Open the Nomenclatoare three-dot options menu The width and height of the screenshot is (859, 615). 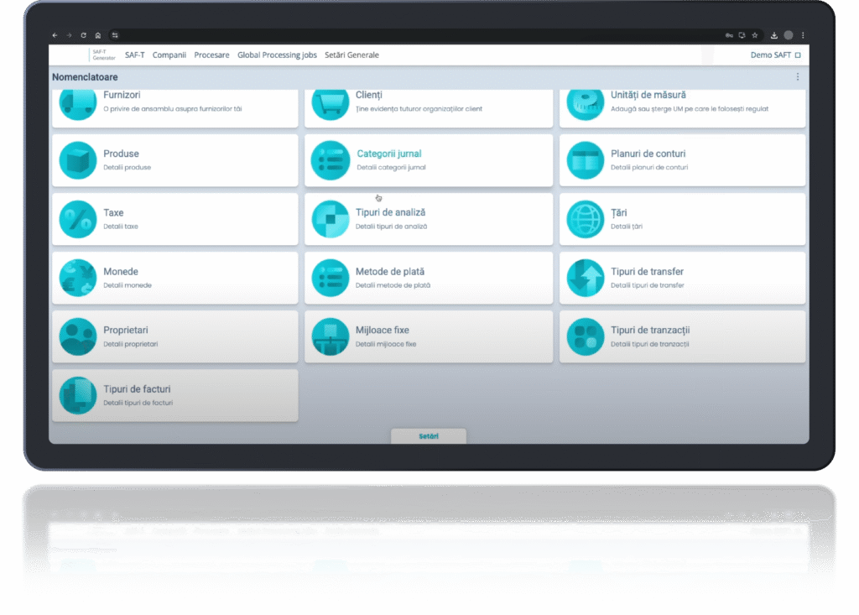797,77
